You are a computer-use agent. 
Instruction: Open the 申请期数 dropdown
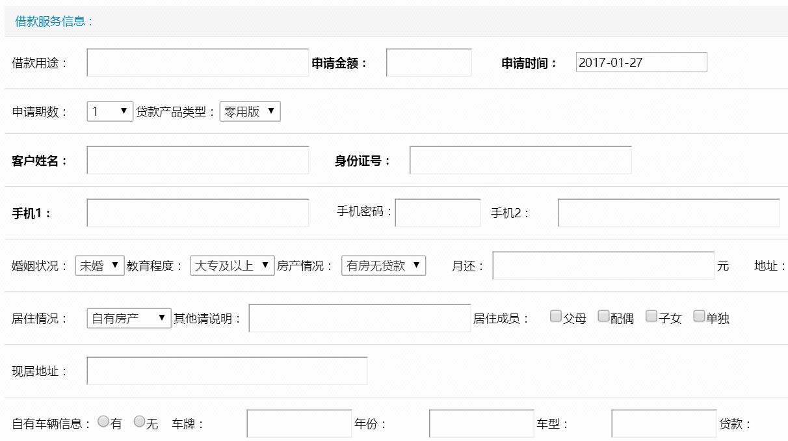tap(109, 111)
